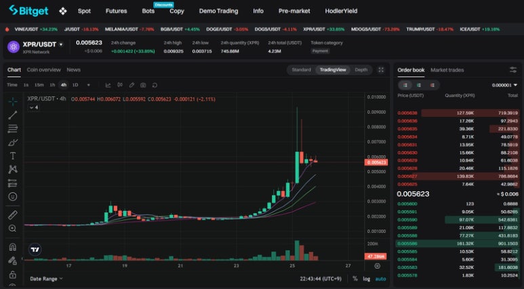Collapse the indicator legend showing 4
The width and height of the screenshot is (524, 289).
pos(33,108)
